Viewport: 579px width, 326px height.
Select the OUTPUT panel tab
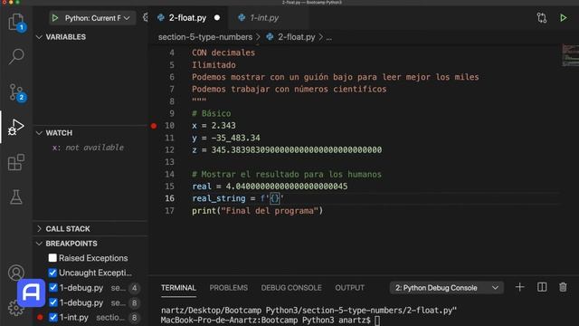[350, 288]
